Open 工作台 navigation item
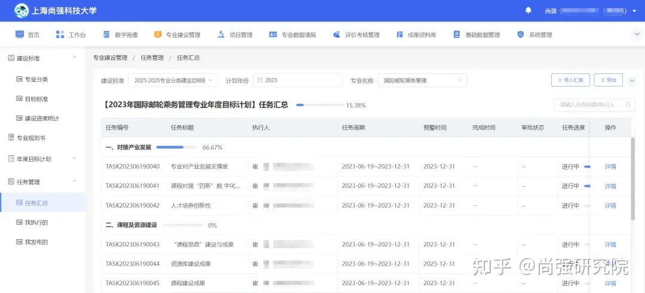 pos(71,35)
